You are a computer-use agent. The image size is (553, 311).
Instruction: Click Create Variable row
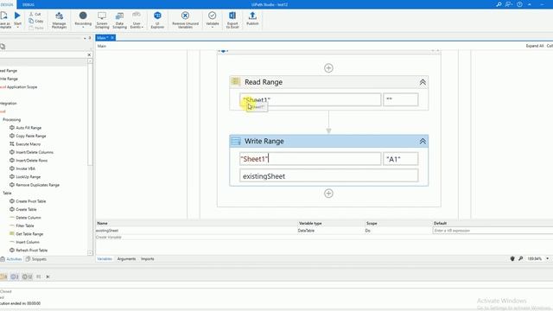coord(109,237)
